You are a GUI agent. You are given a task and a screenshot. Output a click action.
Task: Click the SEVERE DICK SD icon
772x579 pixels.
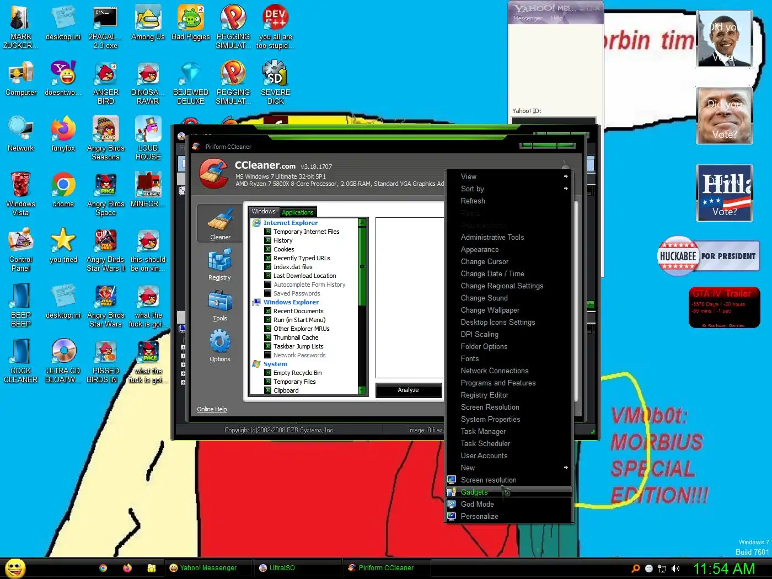click(275, 82)
